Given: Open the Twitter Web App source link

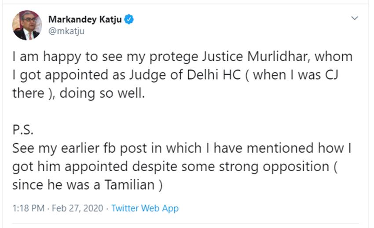Looking at the screenshot, I should click(145, 208).
